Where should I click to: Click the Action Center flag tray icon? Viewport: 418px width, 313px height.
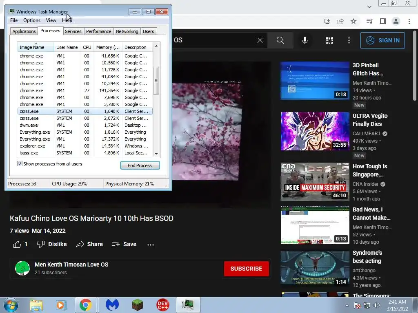[x=357, y=305]
